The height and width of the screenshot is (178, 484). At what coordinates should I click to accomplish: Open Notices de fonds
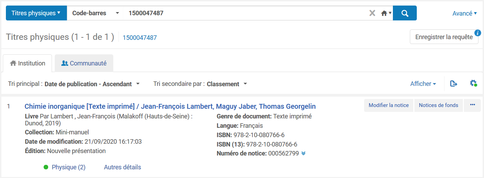pos(438,105)
